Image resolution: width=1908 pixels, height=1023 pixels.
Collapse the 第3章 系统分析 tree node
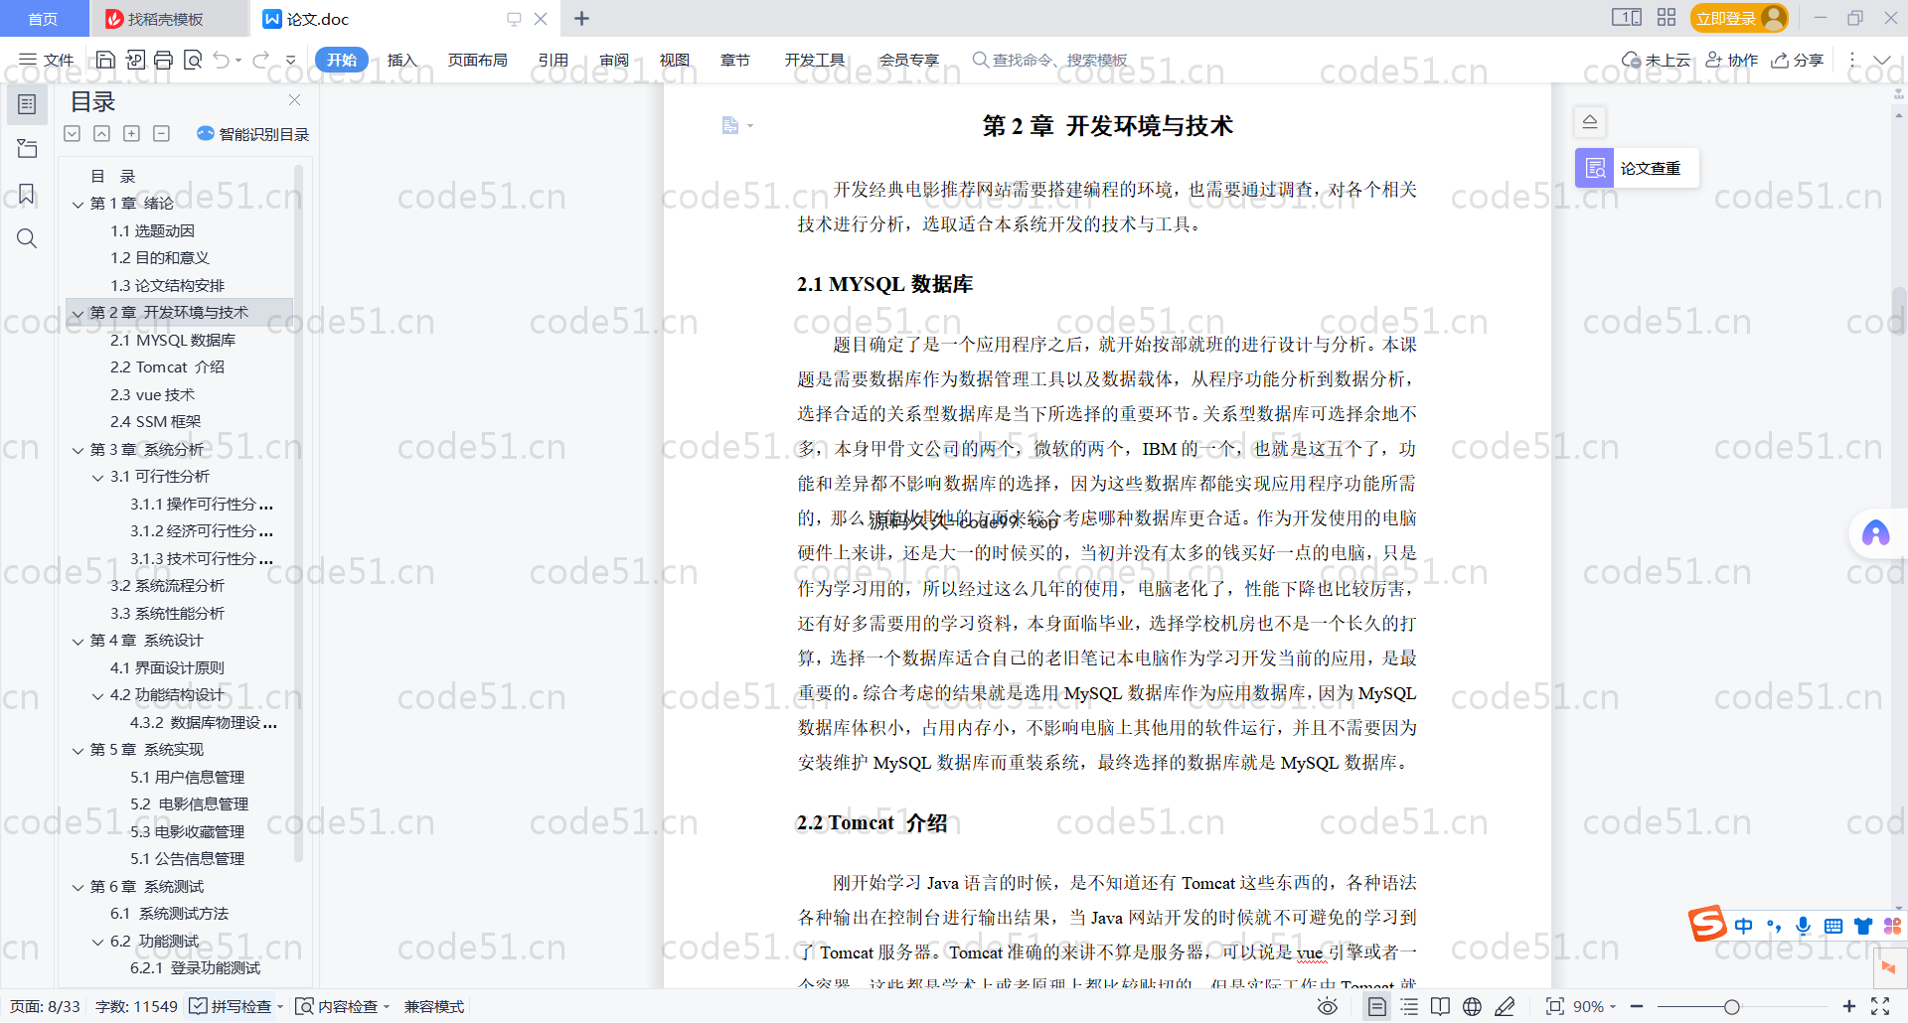pyautogui.click(x=78, y=450)
